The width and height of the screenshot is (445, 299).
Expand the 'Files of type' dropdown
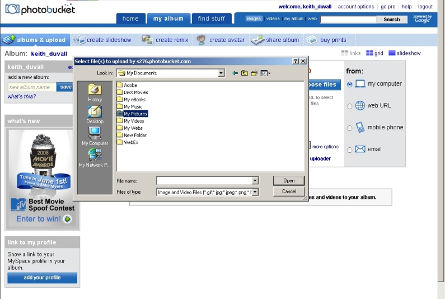tap(255, 192)
